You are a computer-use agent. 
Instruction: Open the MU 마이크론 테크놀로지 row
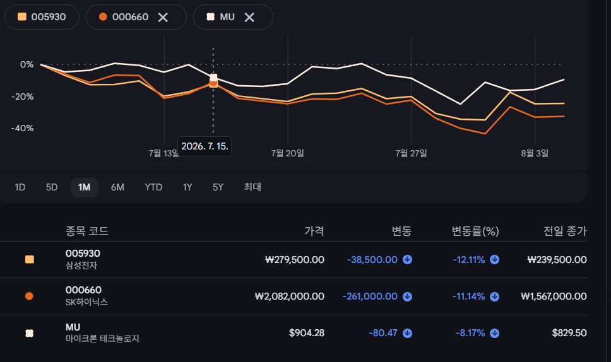[x=294, y=333]
